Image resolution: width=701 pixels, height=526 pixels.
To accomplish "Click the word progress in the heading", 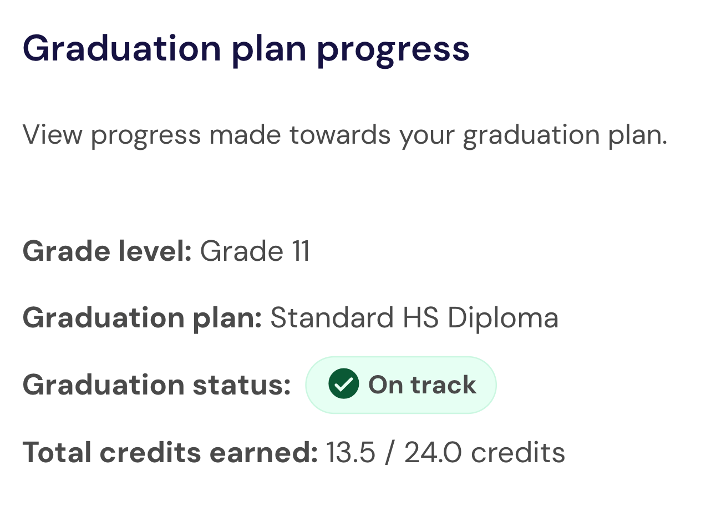I will (x=393, y=49).
